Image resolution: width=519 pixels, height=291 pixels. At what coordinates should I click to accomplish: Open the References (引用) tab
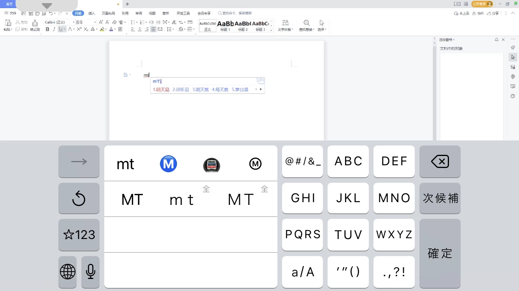(125, 13)
